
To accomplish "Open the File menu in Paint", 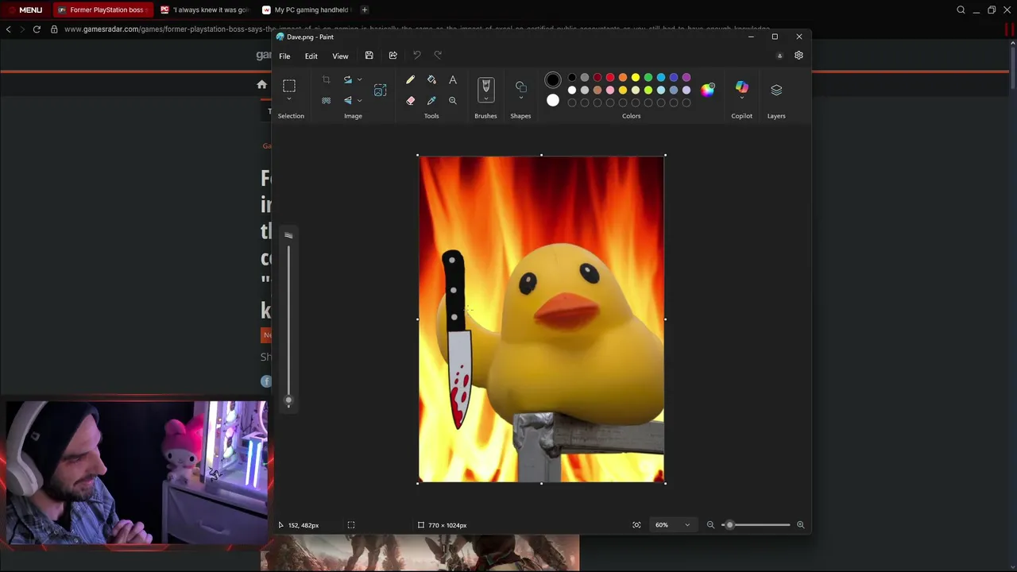I will tap(284, 56).
